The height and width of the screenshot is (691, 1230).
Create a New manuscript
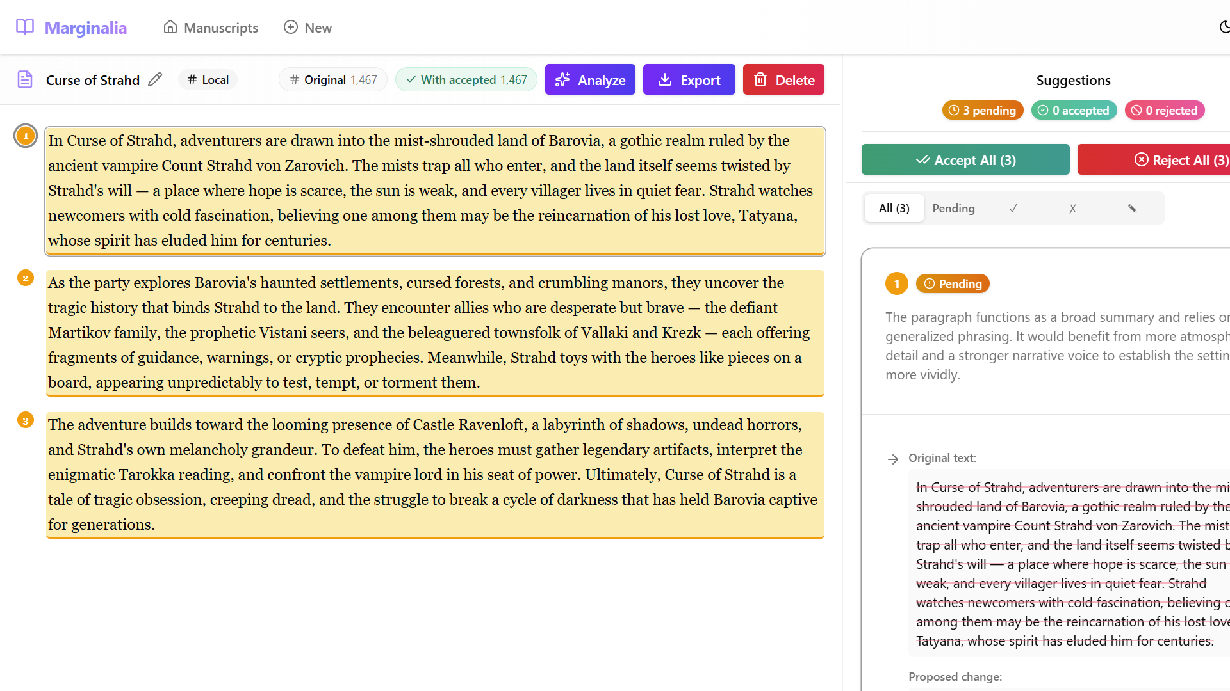pyautogui.click(x=307, y=28)
